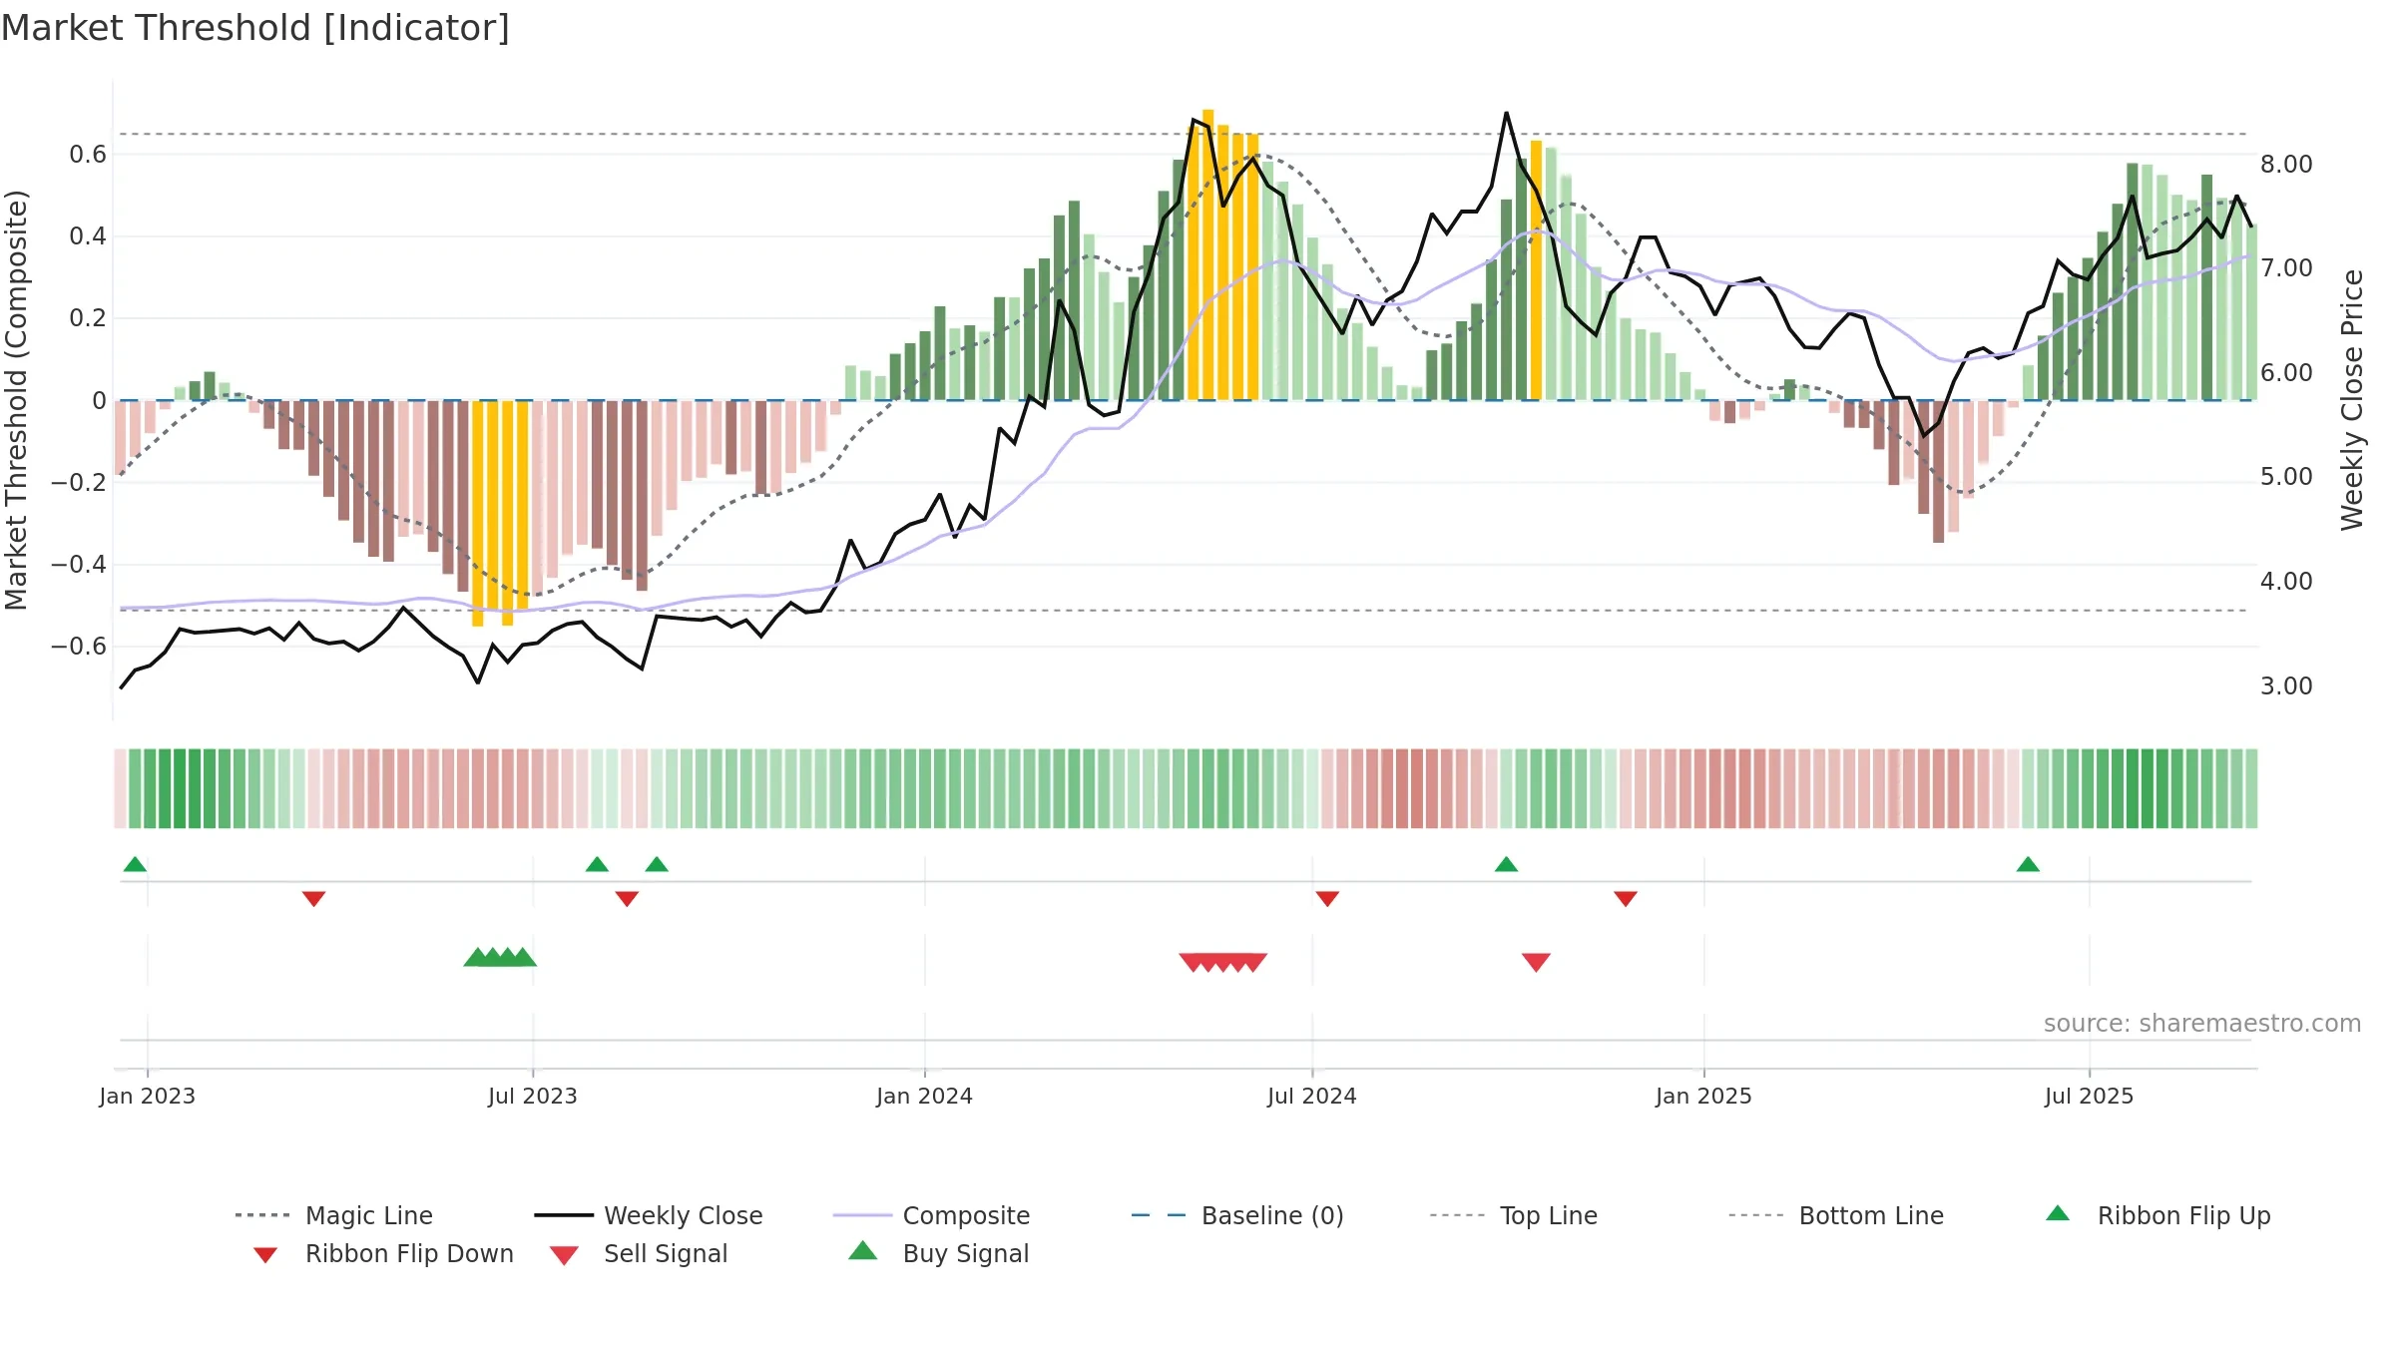Toggle the Weekly Close legend entry
Viewport: 2395px width, 1347px height.
(x=648, y=1215)
